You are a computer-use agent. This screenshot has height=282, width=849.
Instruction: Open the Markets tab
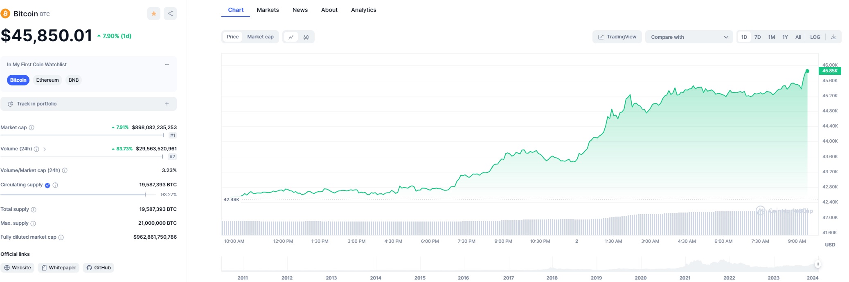pos(268,10)
